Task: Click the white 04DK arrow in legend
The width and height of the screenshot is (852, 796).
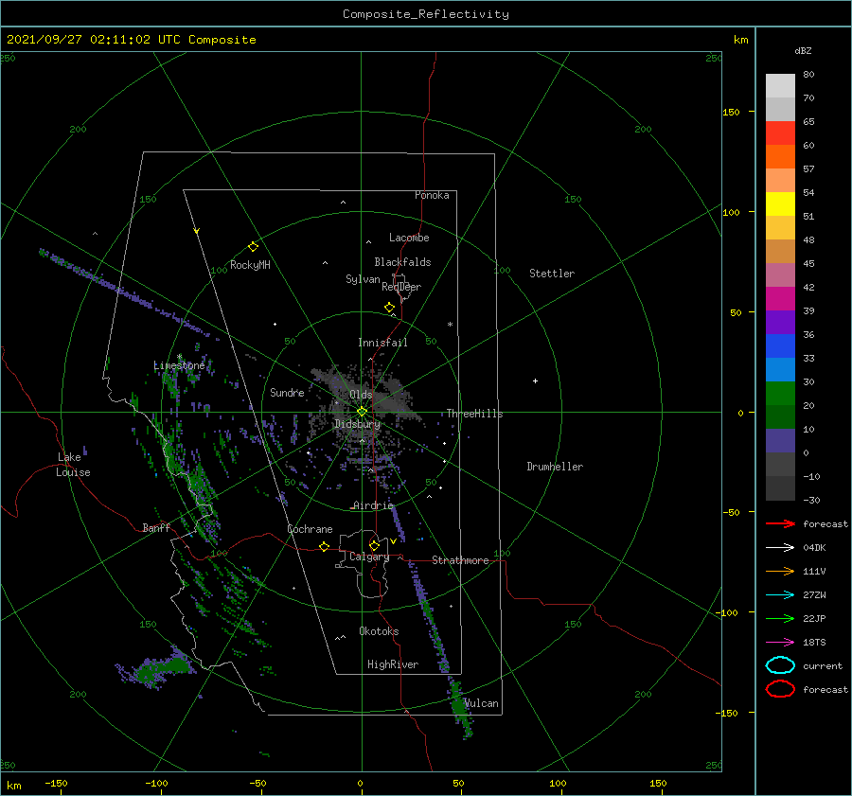Action: [x=780, y=548]
